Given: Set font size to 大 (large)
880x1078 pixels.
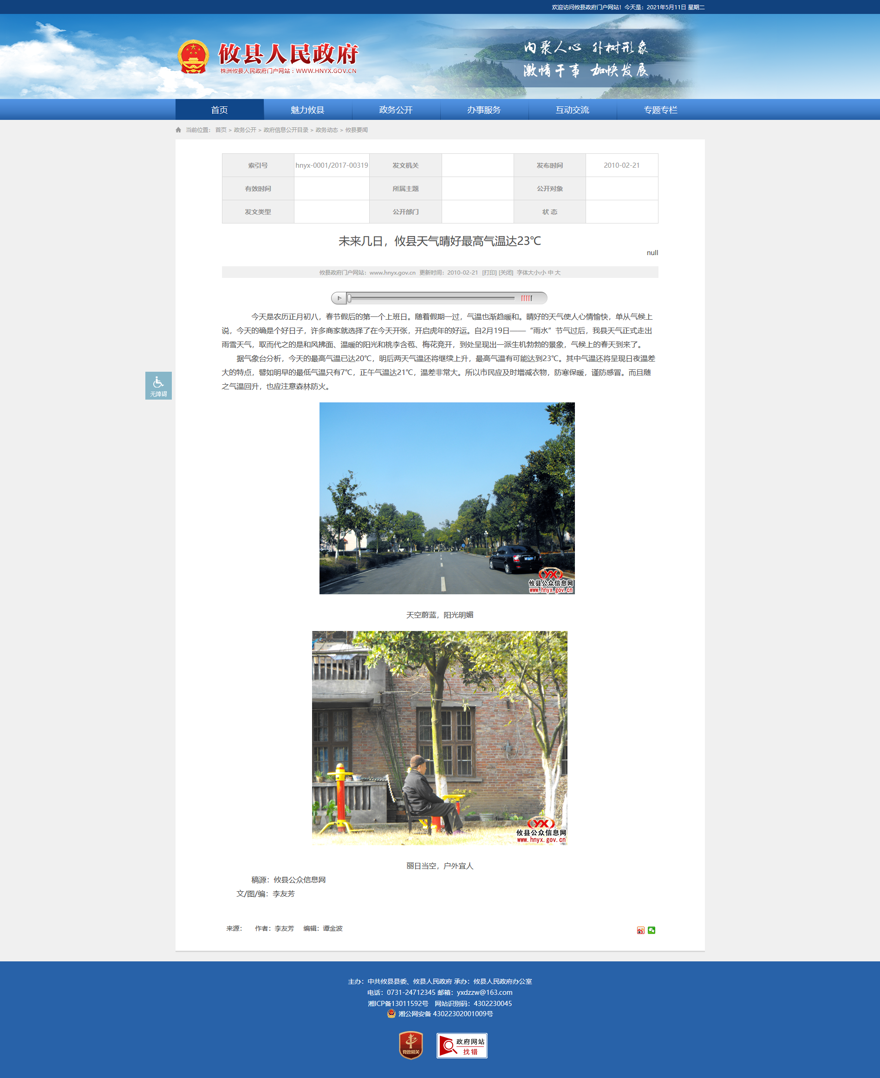Looking at the screenshot, I should 558,272.
